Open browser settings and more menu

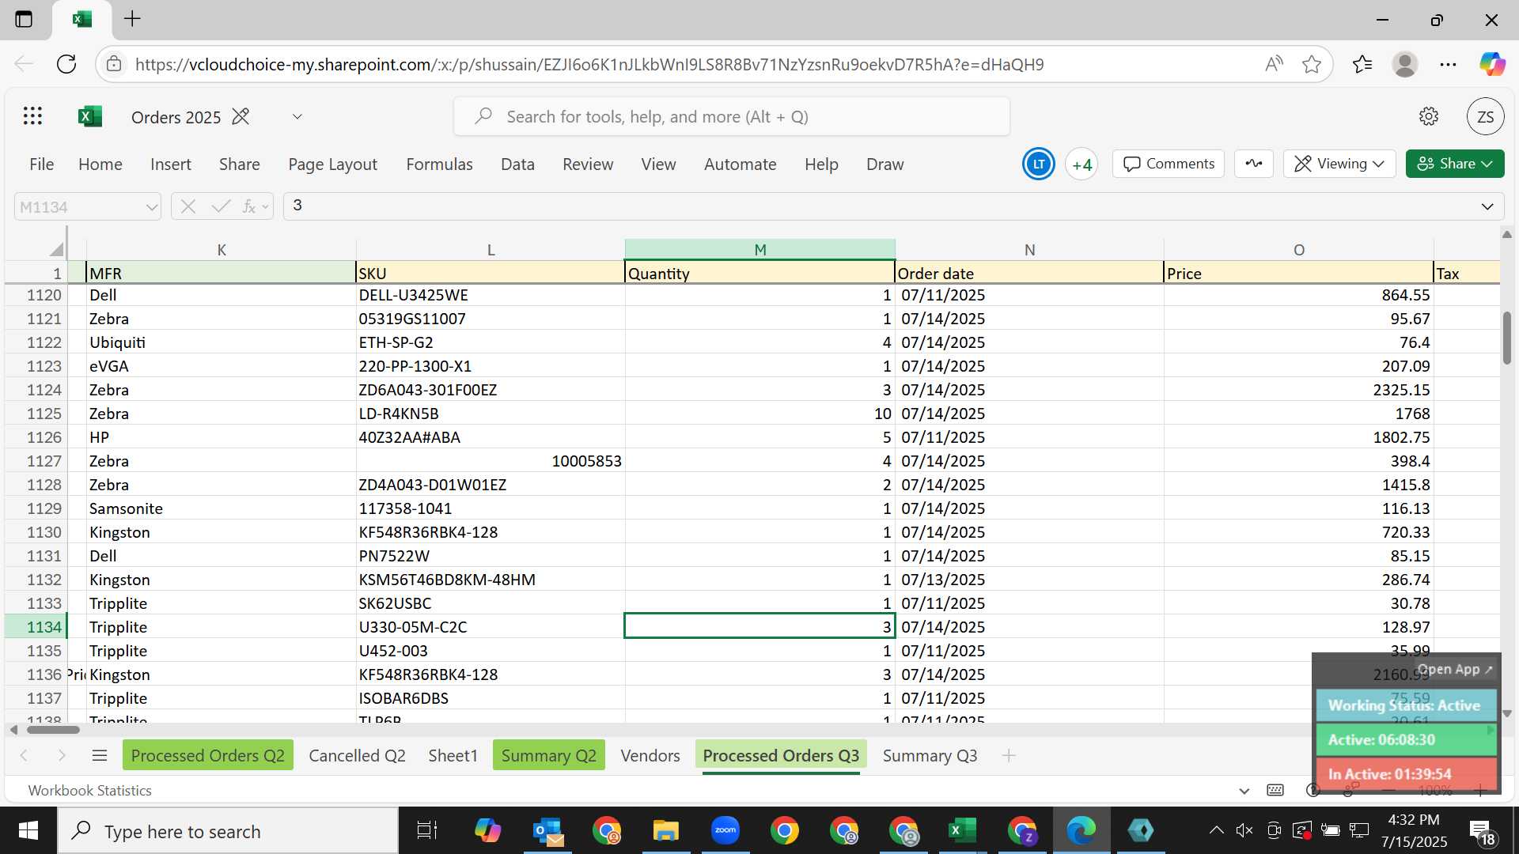[x=1448, y=64]
